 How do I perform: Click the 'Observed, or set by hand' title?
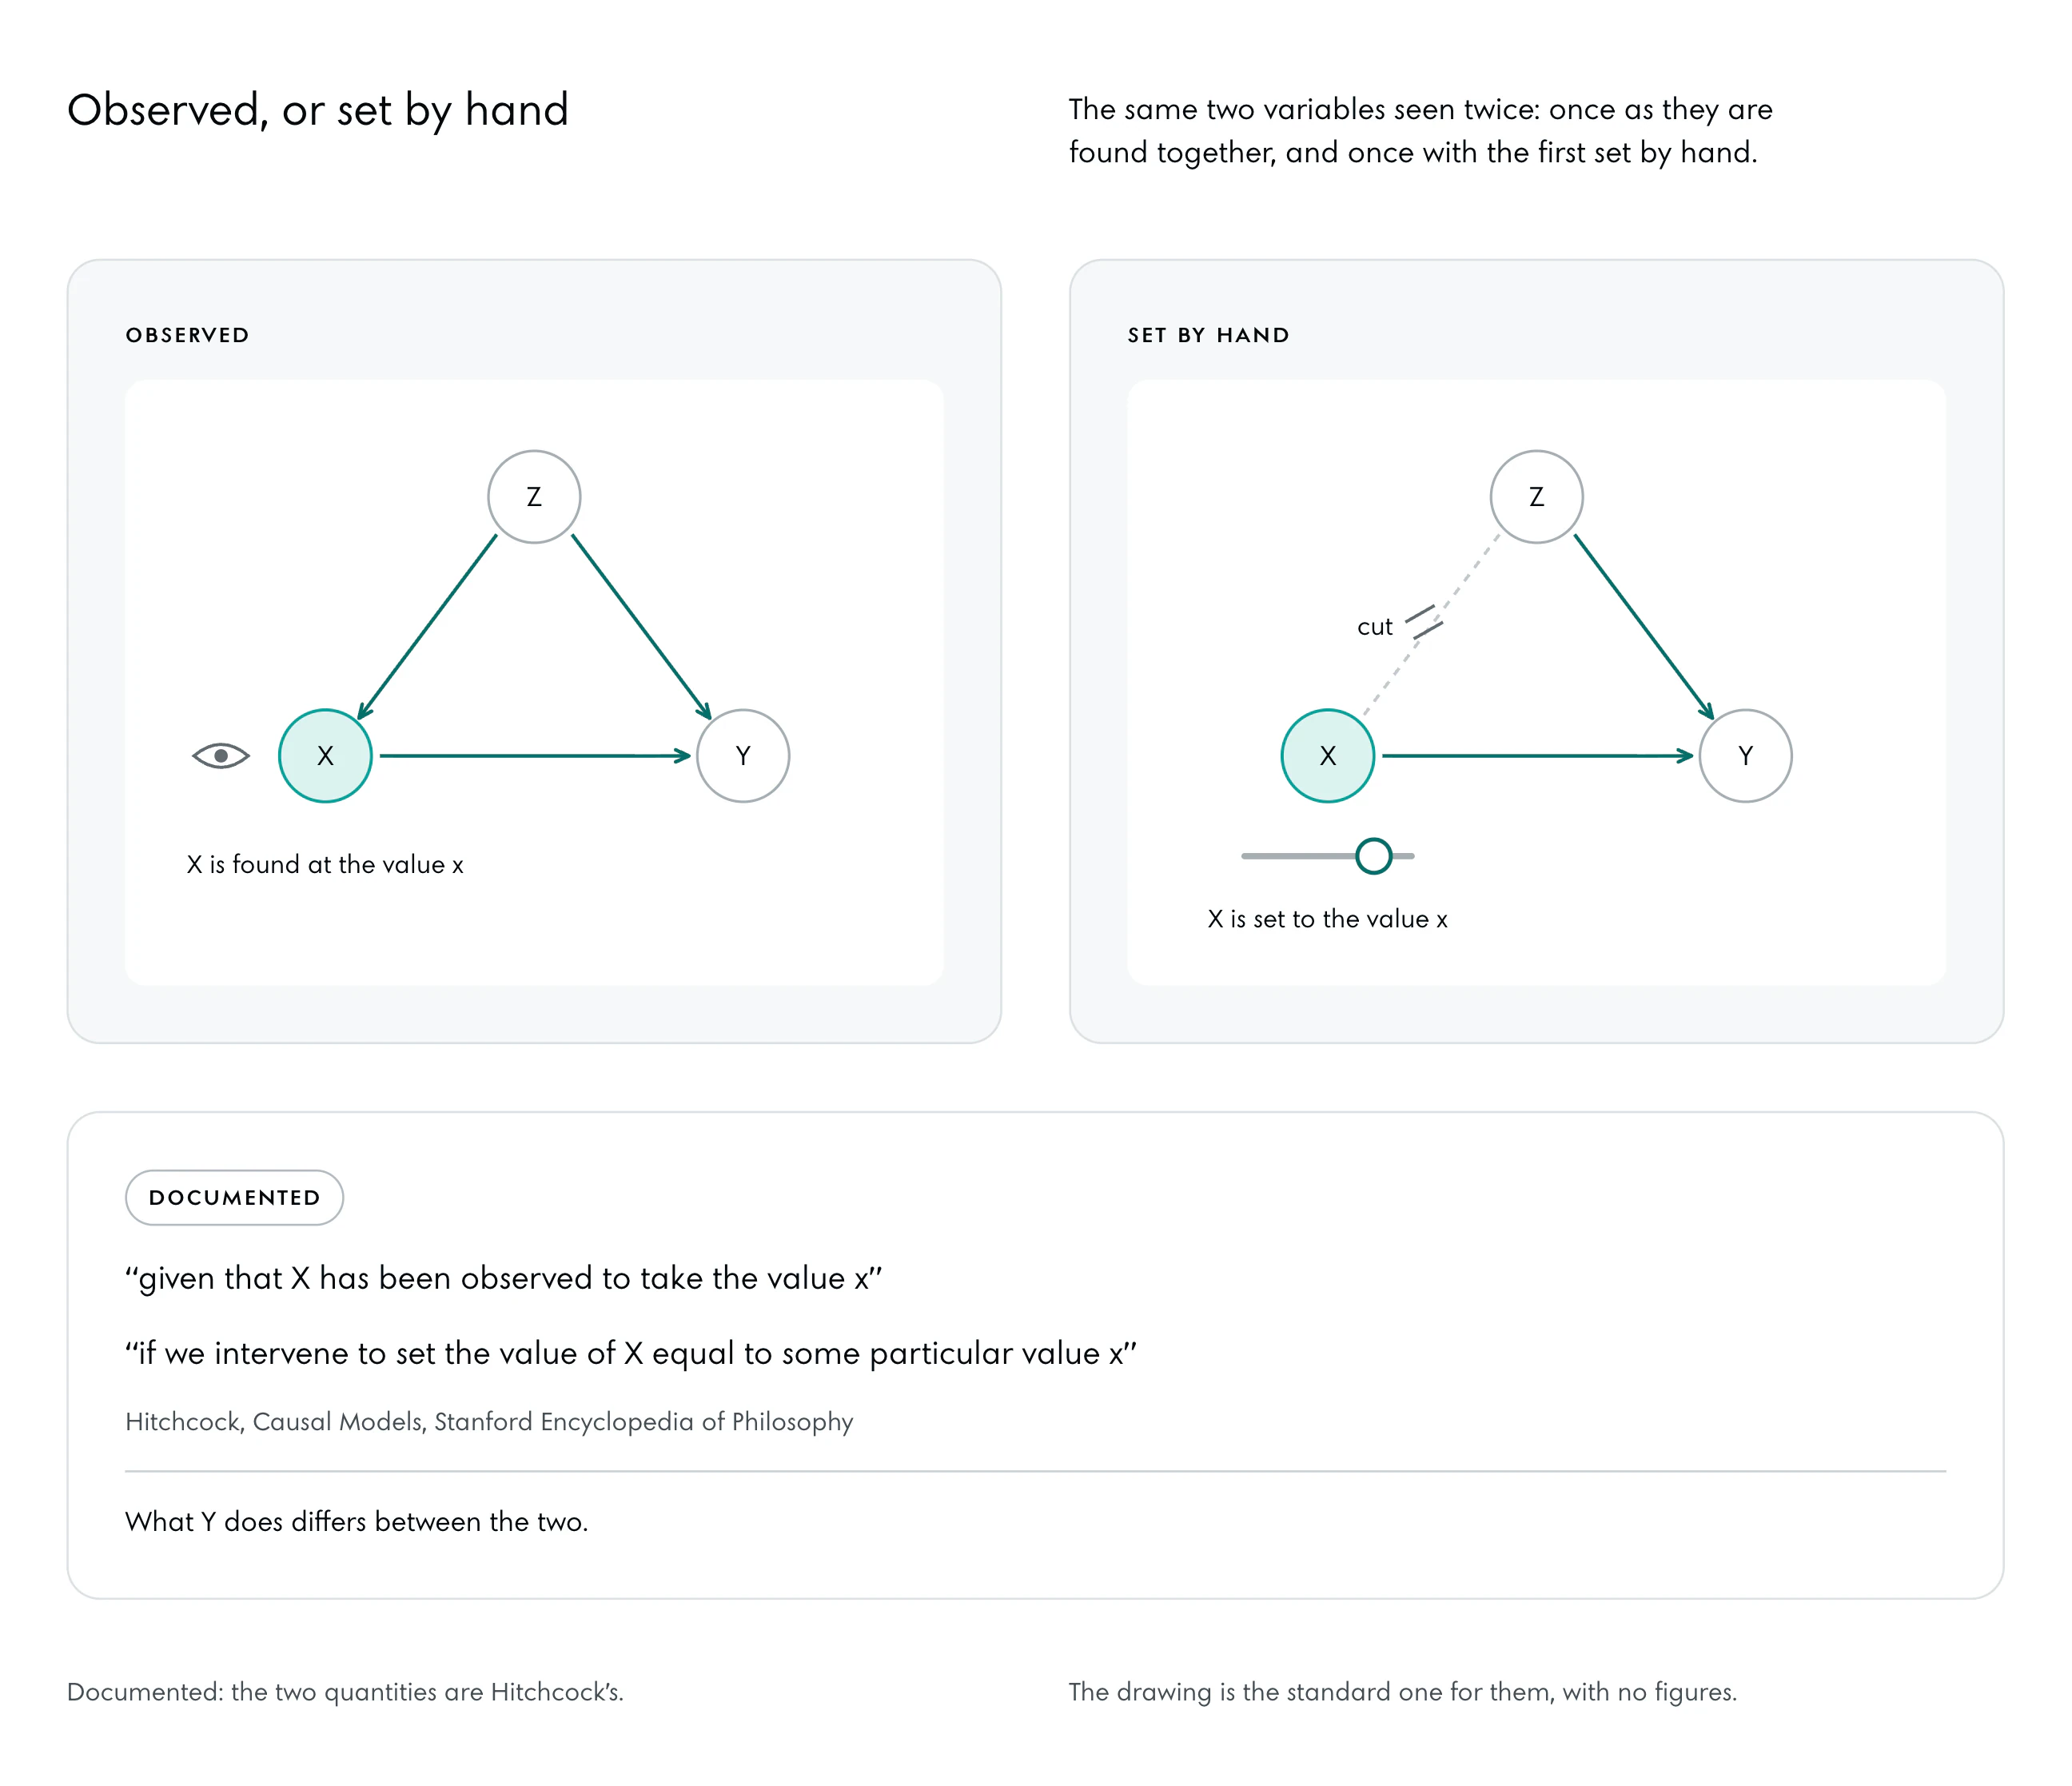click(318, 110)
